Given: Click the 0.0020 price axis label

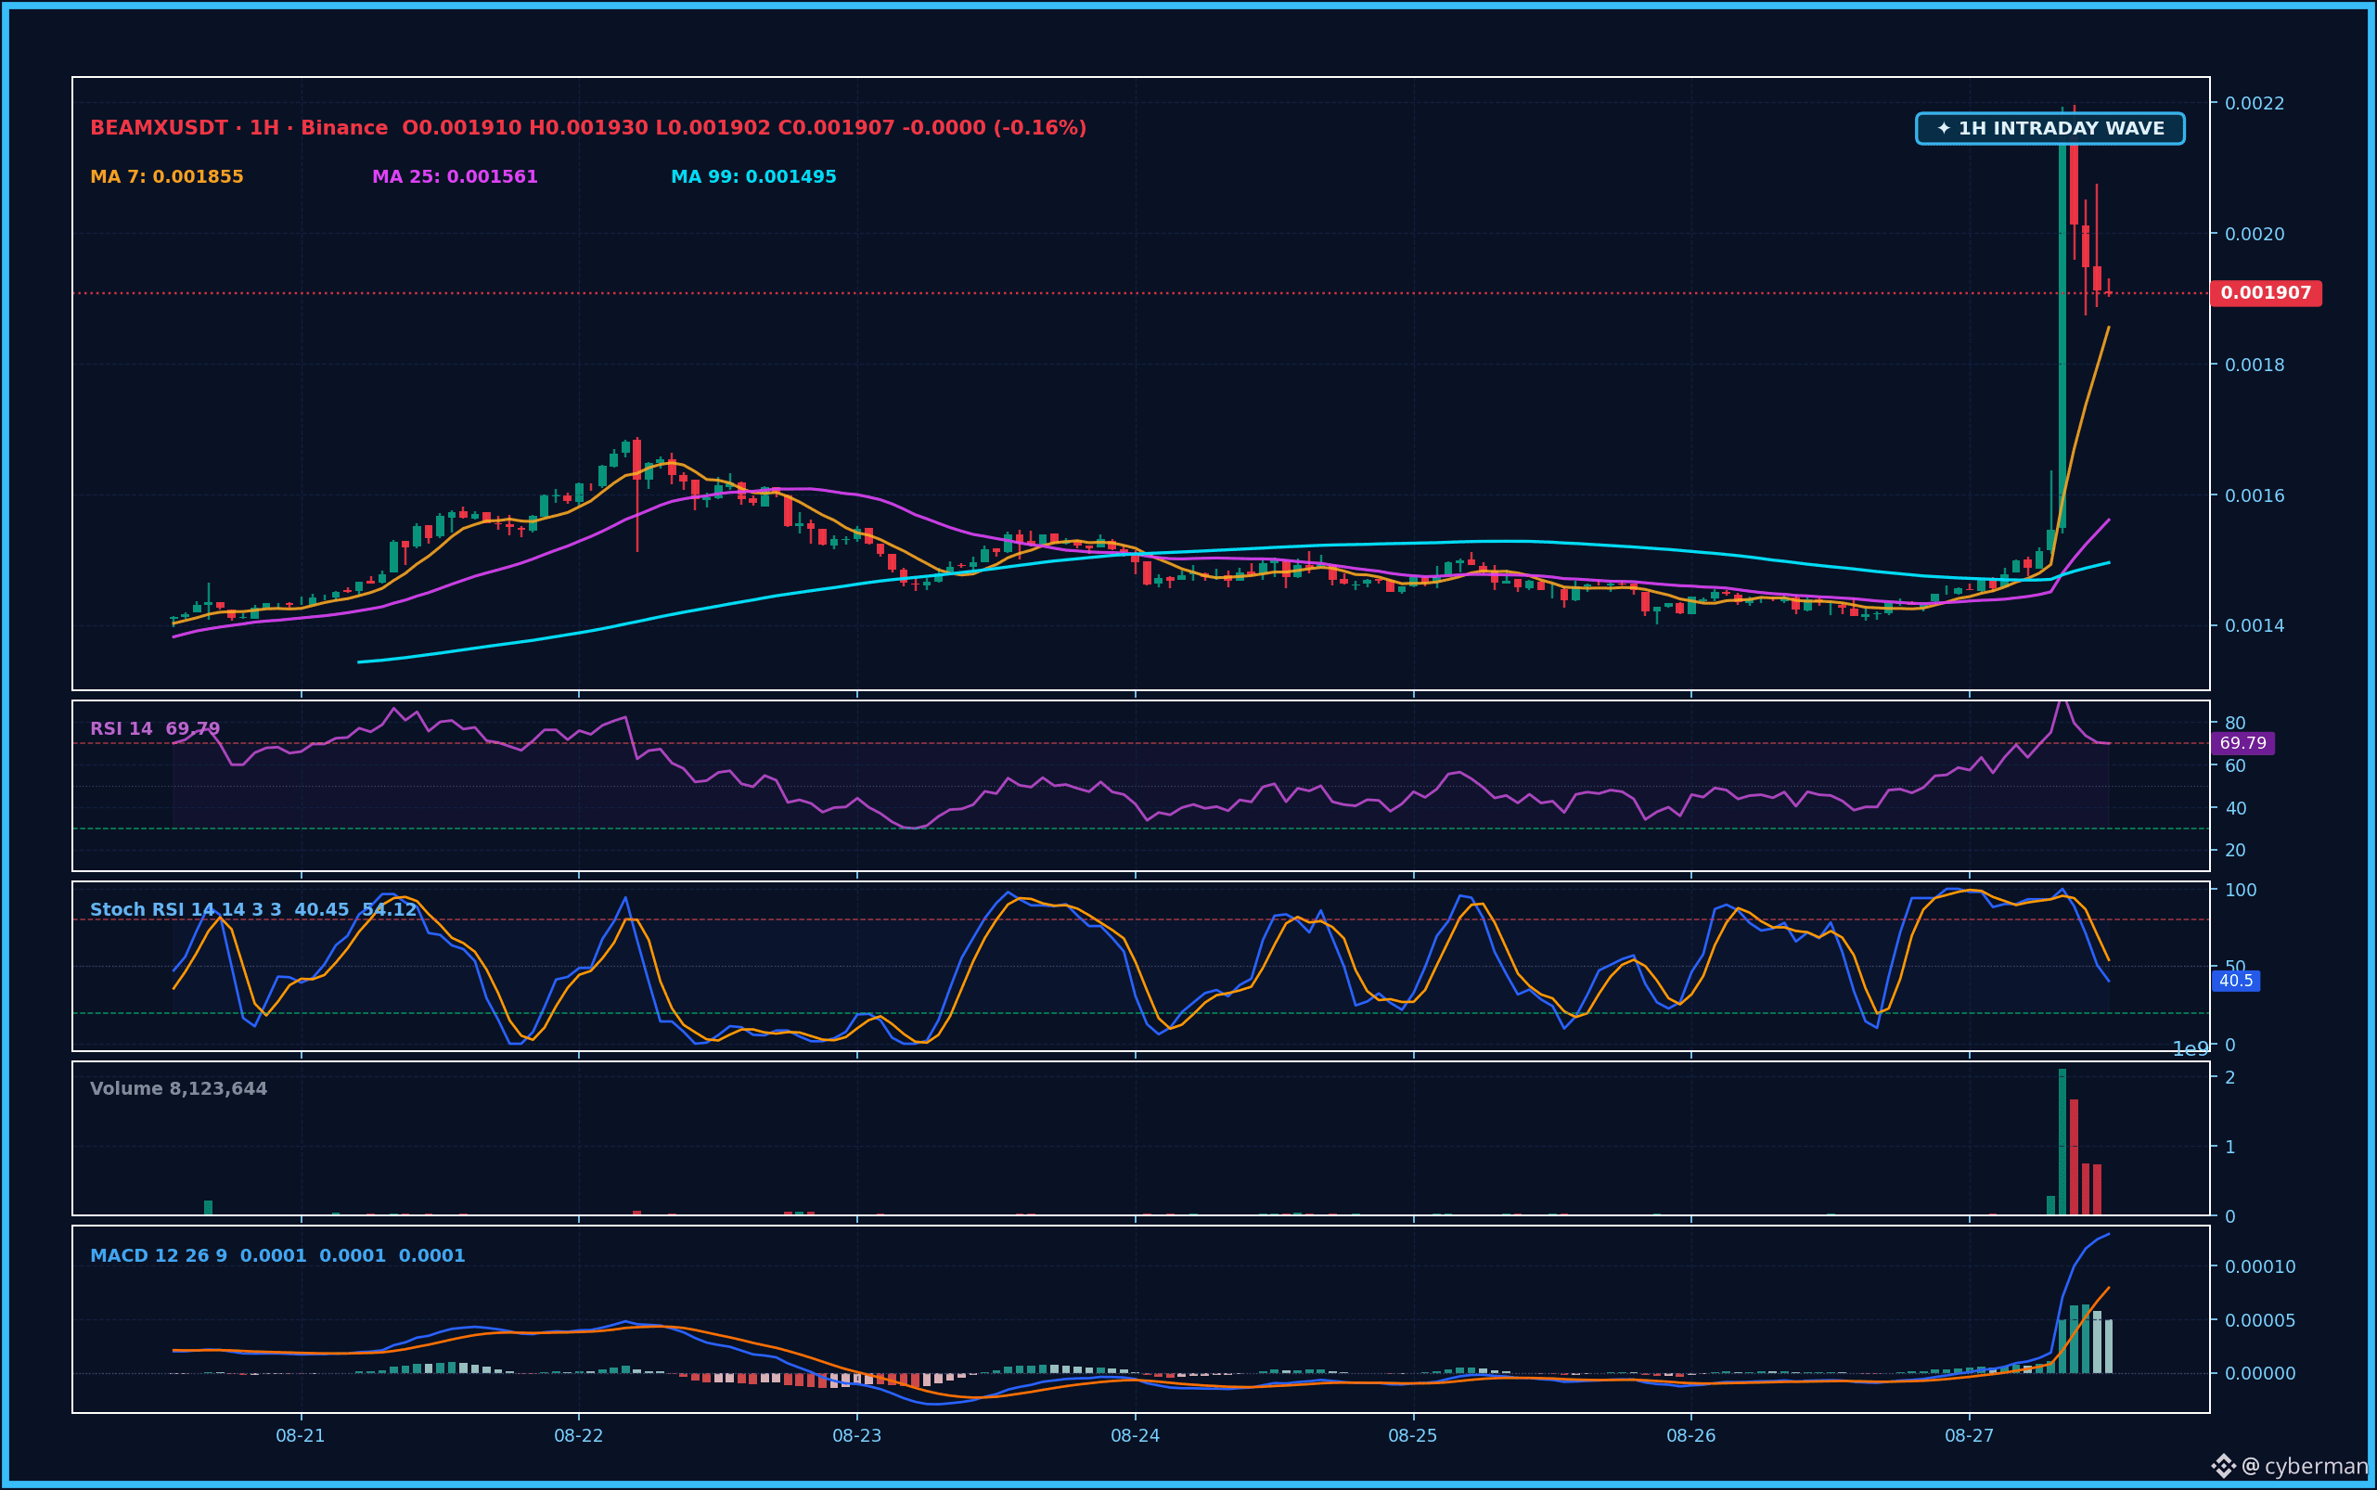Looking at the screenshot, I should 2254,234.
